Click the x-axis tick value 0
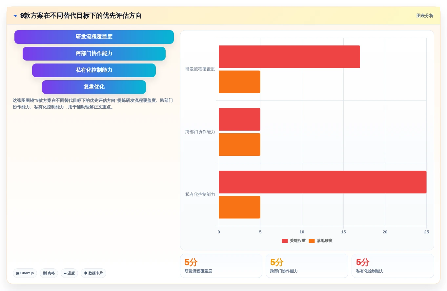 [x=219, y=232]
